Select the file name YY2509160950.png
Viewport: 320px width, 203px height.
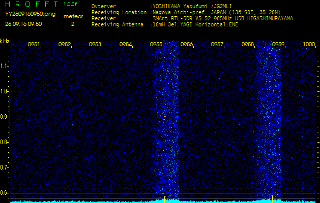(30, 14)
